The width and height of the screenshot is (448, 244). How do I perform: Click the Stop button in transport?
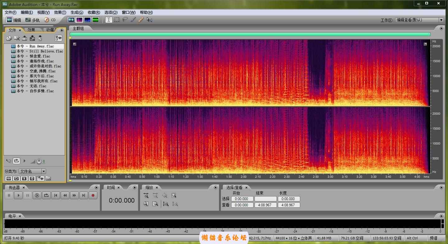point(9,196)
